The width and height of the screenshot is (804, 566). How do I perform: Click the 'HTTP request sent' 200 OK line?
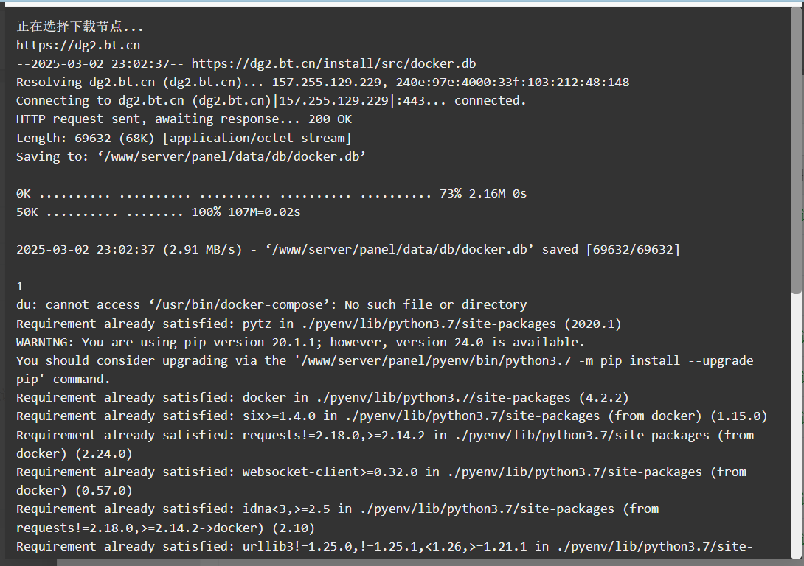coord(184,119)
